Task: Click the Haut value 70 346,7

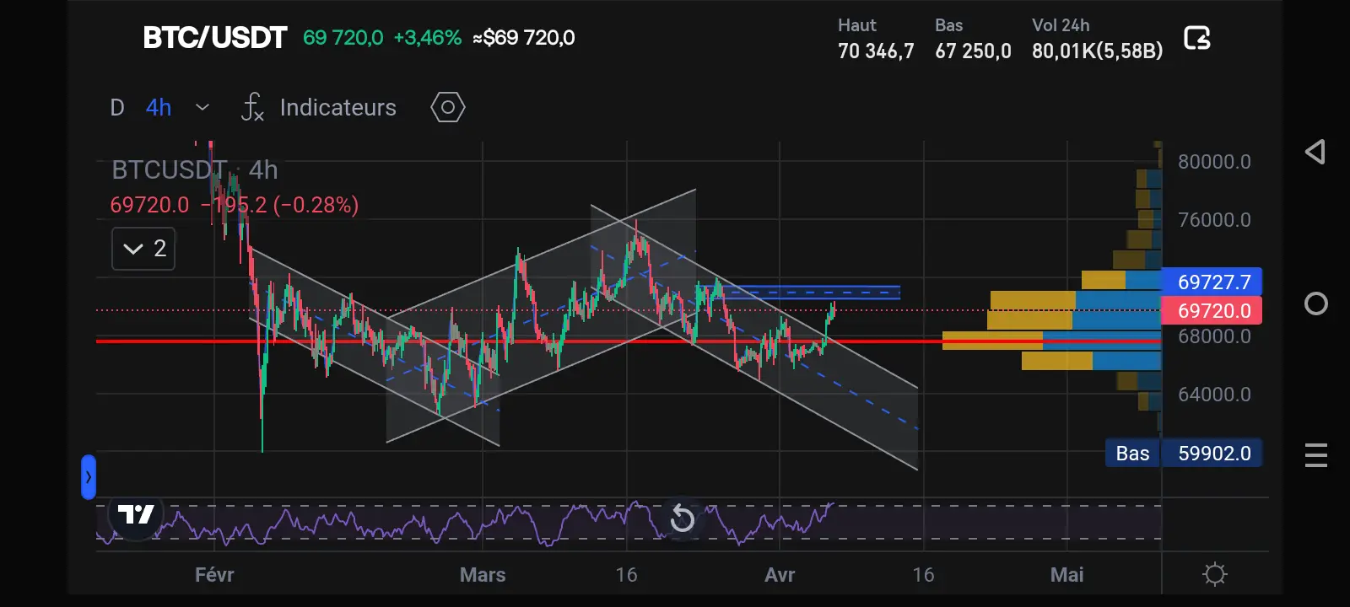Action: 876,51
